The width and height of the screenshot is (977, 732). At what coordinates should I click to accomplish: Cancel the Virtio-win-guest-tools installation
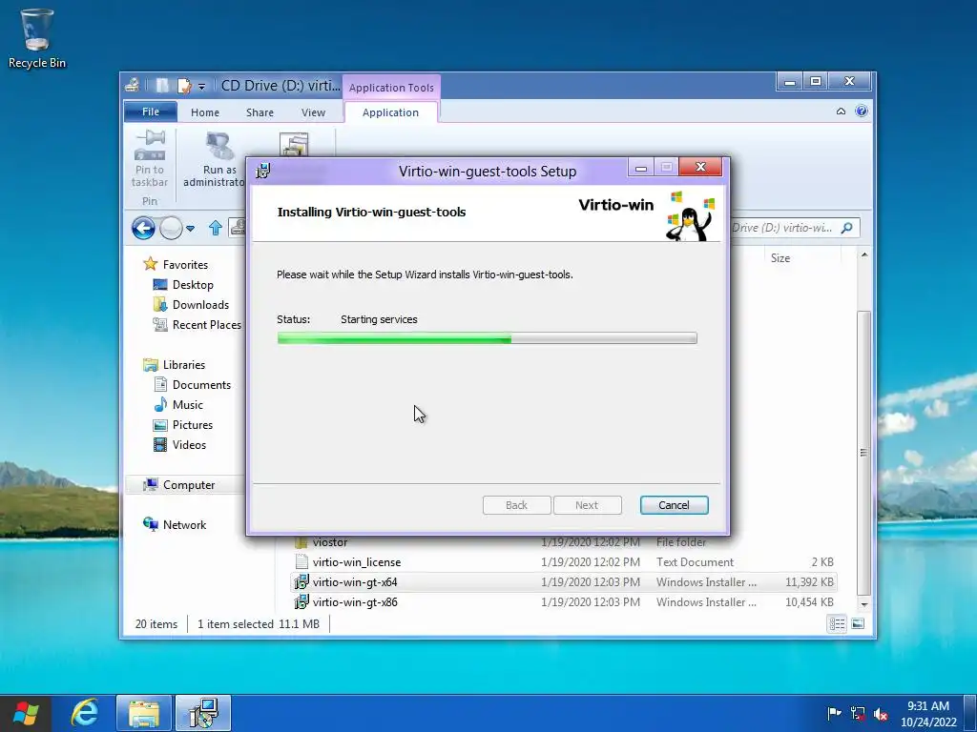(x=674, y=505)
